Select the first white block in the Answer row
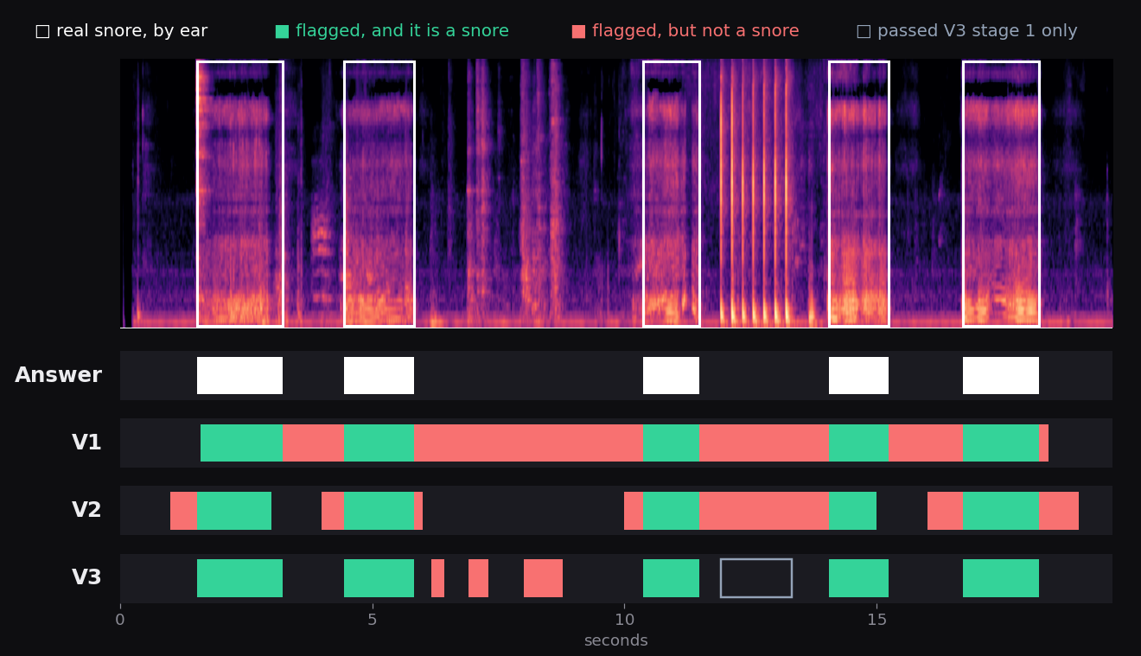 coord(239,376)
